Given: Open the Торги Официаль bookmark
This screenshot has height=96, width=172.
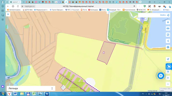Looking at the screenshot, I should pyautogui.click(x=57, y=10).
